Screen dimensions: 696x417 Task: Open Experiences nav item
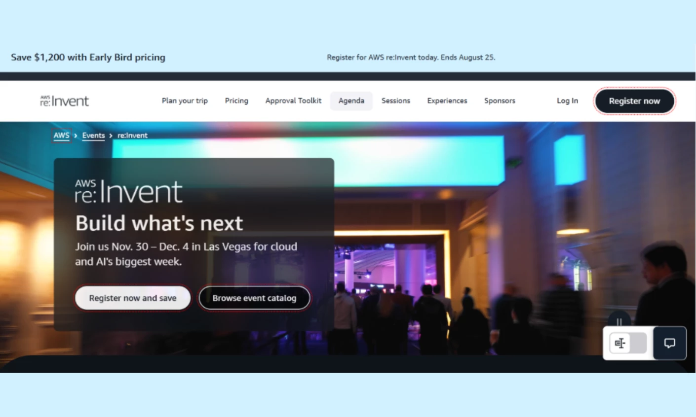tap(447, 101)
